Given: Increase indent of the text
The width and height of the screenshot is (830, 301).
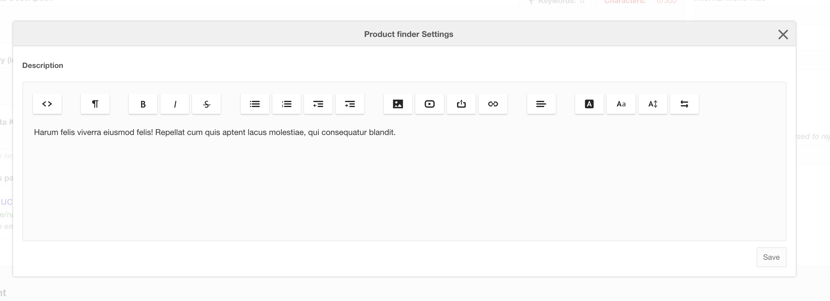Looking at the screenshot, I should point(350,104).
